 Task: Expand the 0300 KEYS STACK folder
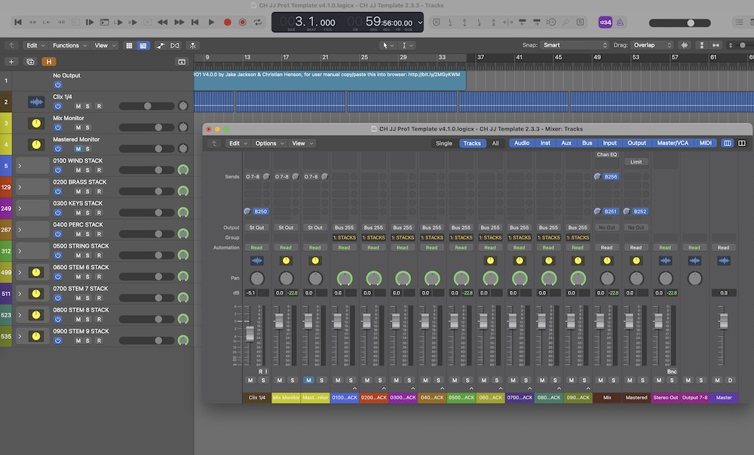20,208
